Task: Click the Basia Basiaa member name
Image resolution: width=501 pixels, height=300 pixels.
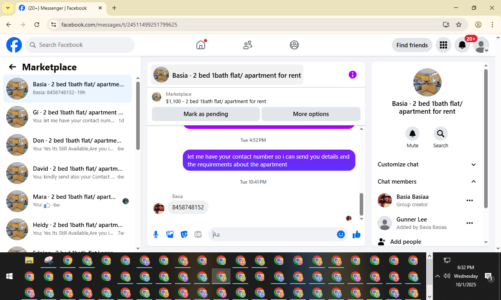Action: 413,197
